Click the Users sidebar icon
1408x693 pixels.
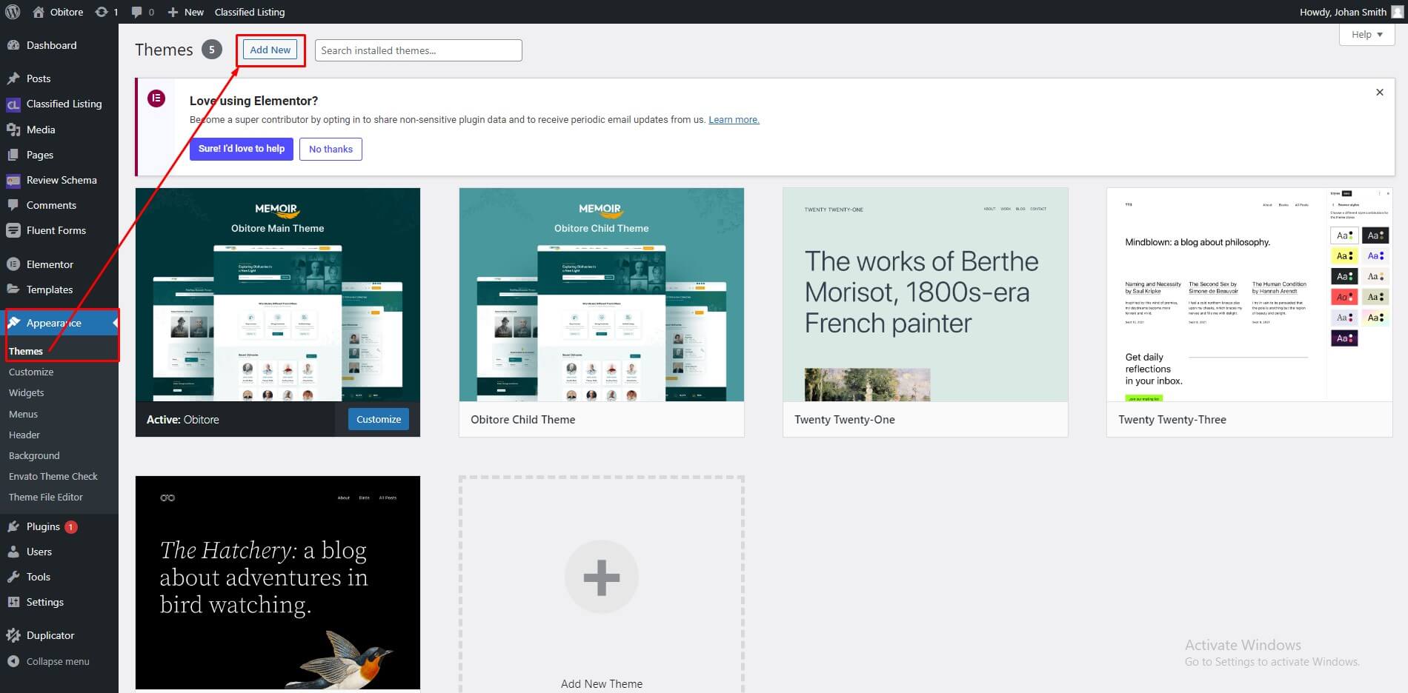[13, 552]
